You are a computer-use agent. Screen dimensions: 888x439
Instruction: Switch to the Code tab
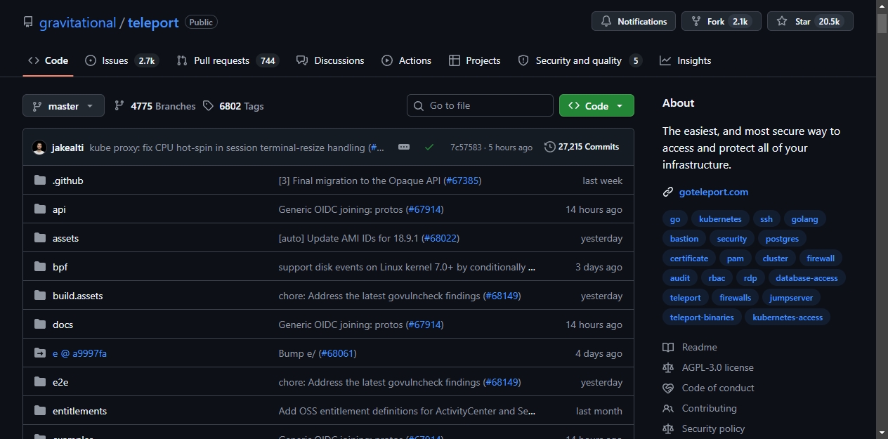(x=48, y=60)
